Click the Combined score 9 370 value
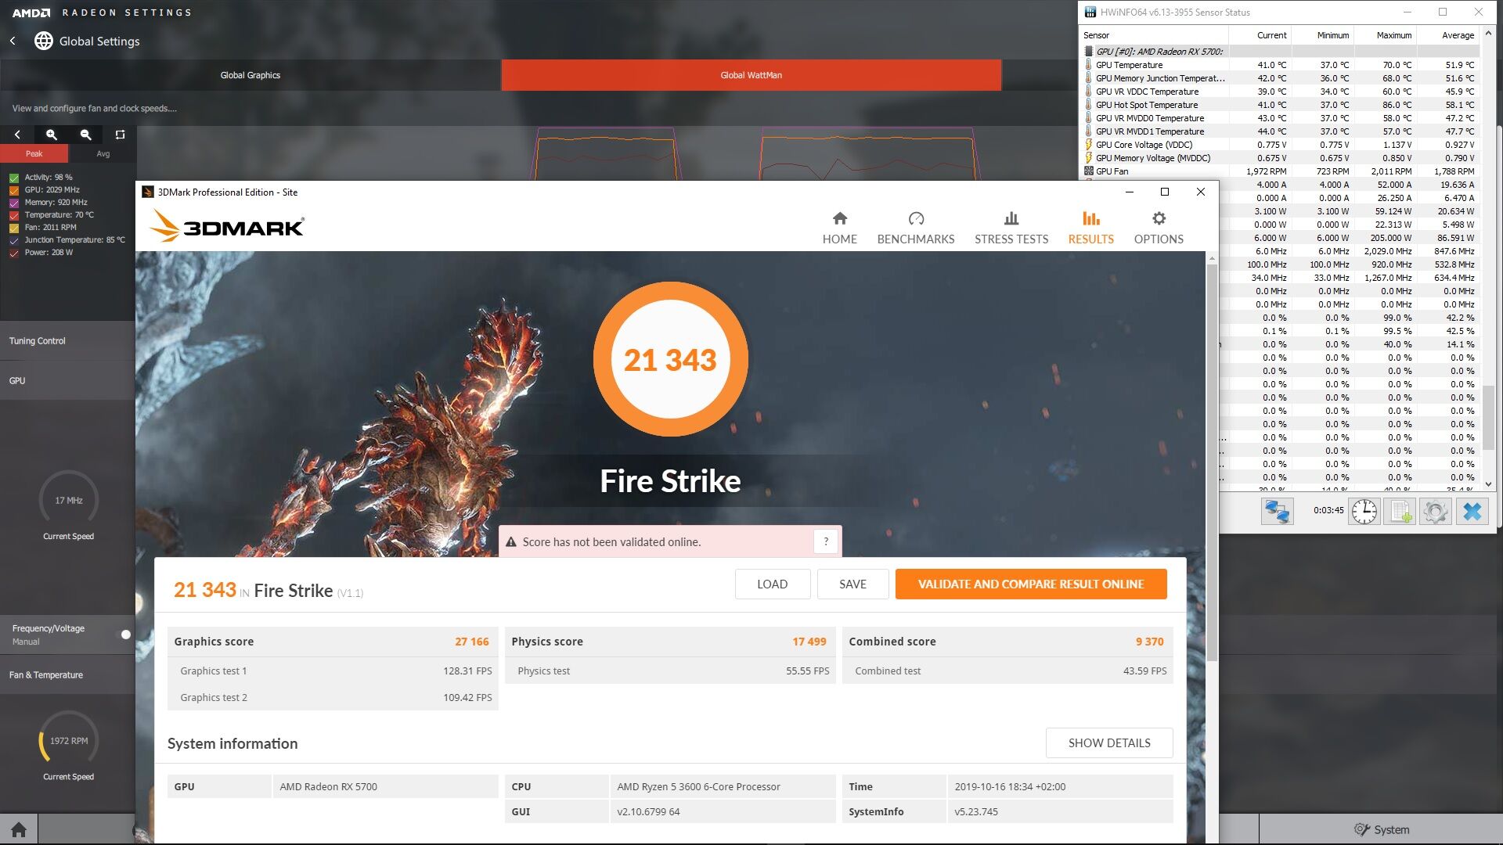The height and width of the screenshot is (845, 1503). coord(1150,642)
